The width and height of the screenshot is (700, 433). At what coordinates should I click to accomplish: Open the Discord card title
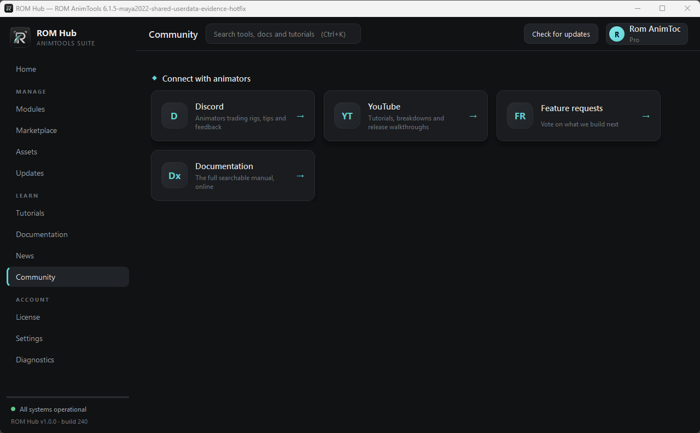209,107
